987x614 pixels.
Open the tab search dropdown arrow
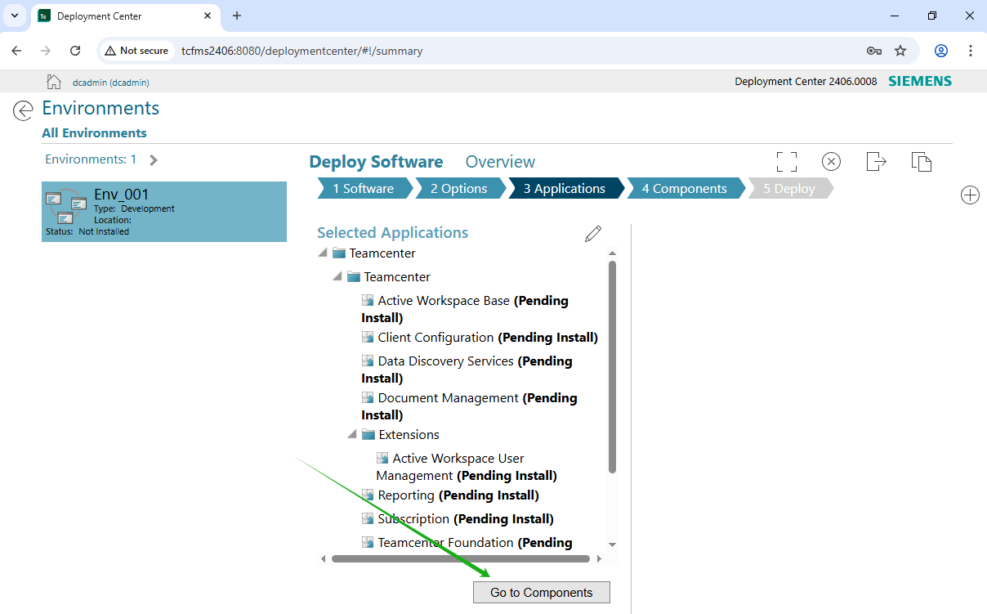coord(15,16)
